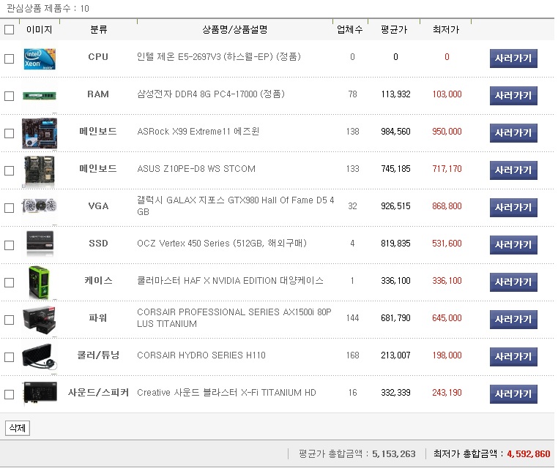Tick the checkbox for the SSD row
This screenshot has width=558, height=471.
tap(10, 245)
